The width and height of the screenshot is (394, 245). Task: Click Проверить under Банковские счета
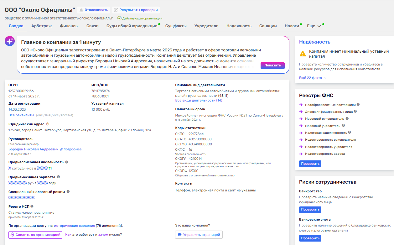pos(310,238)
